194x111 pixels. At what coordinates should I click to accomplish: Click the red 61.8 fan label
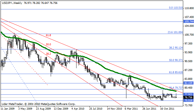click(48, 35)
